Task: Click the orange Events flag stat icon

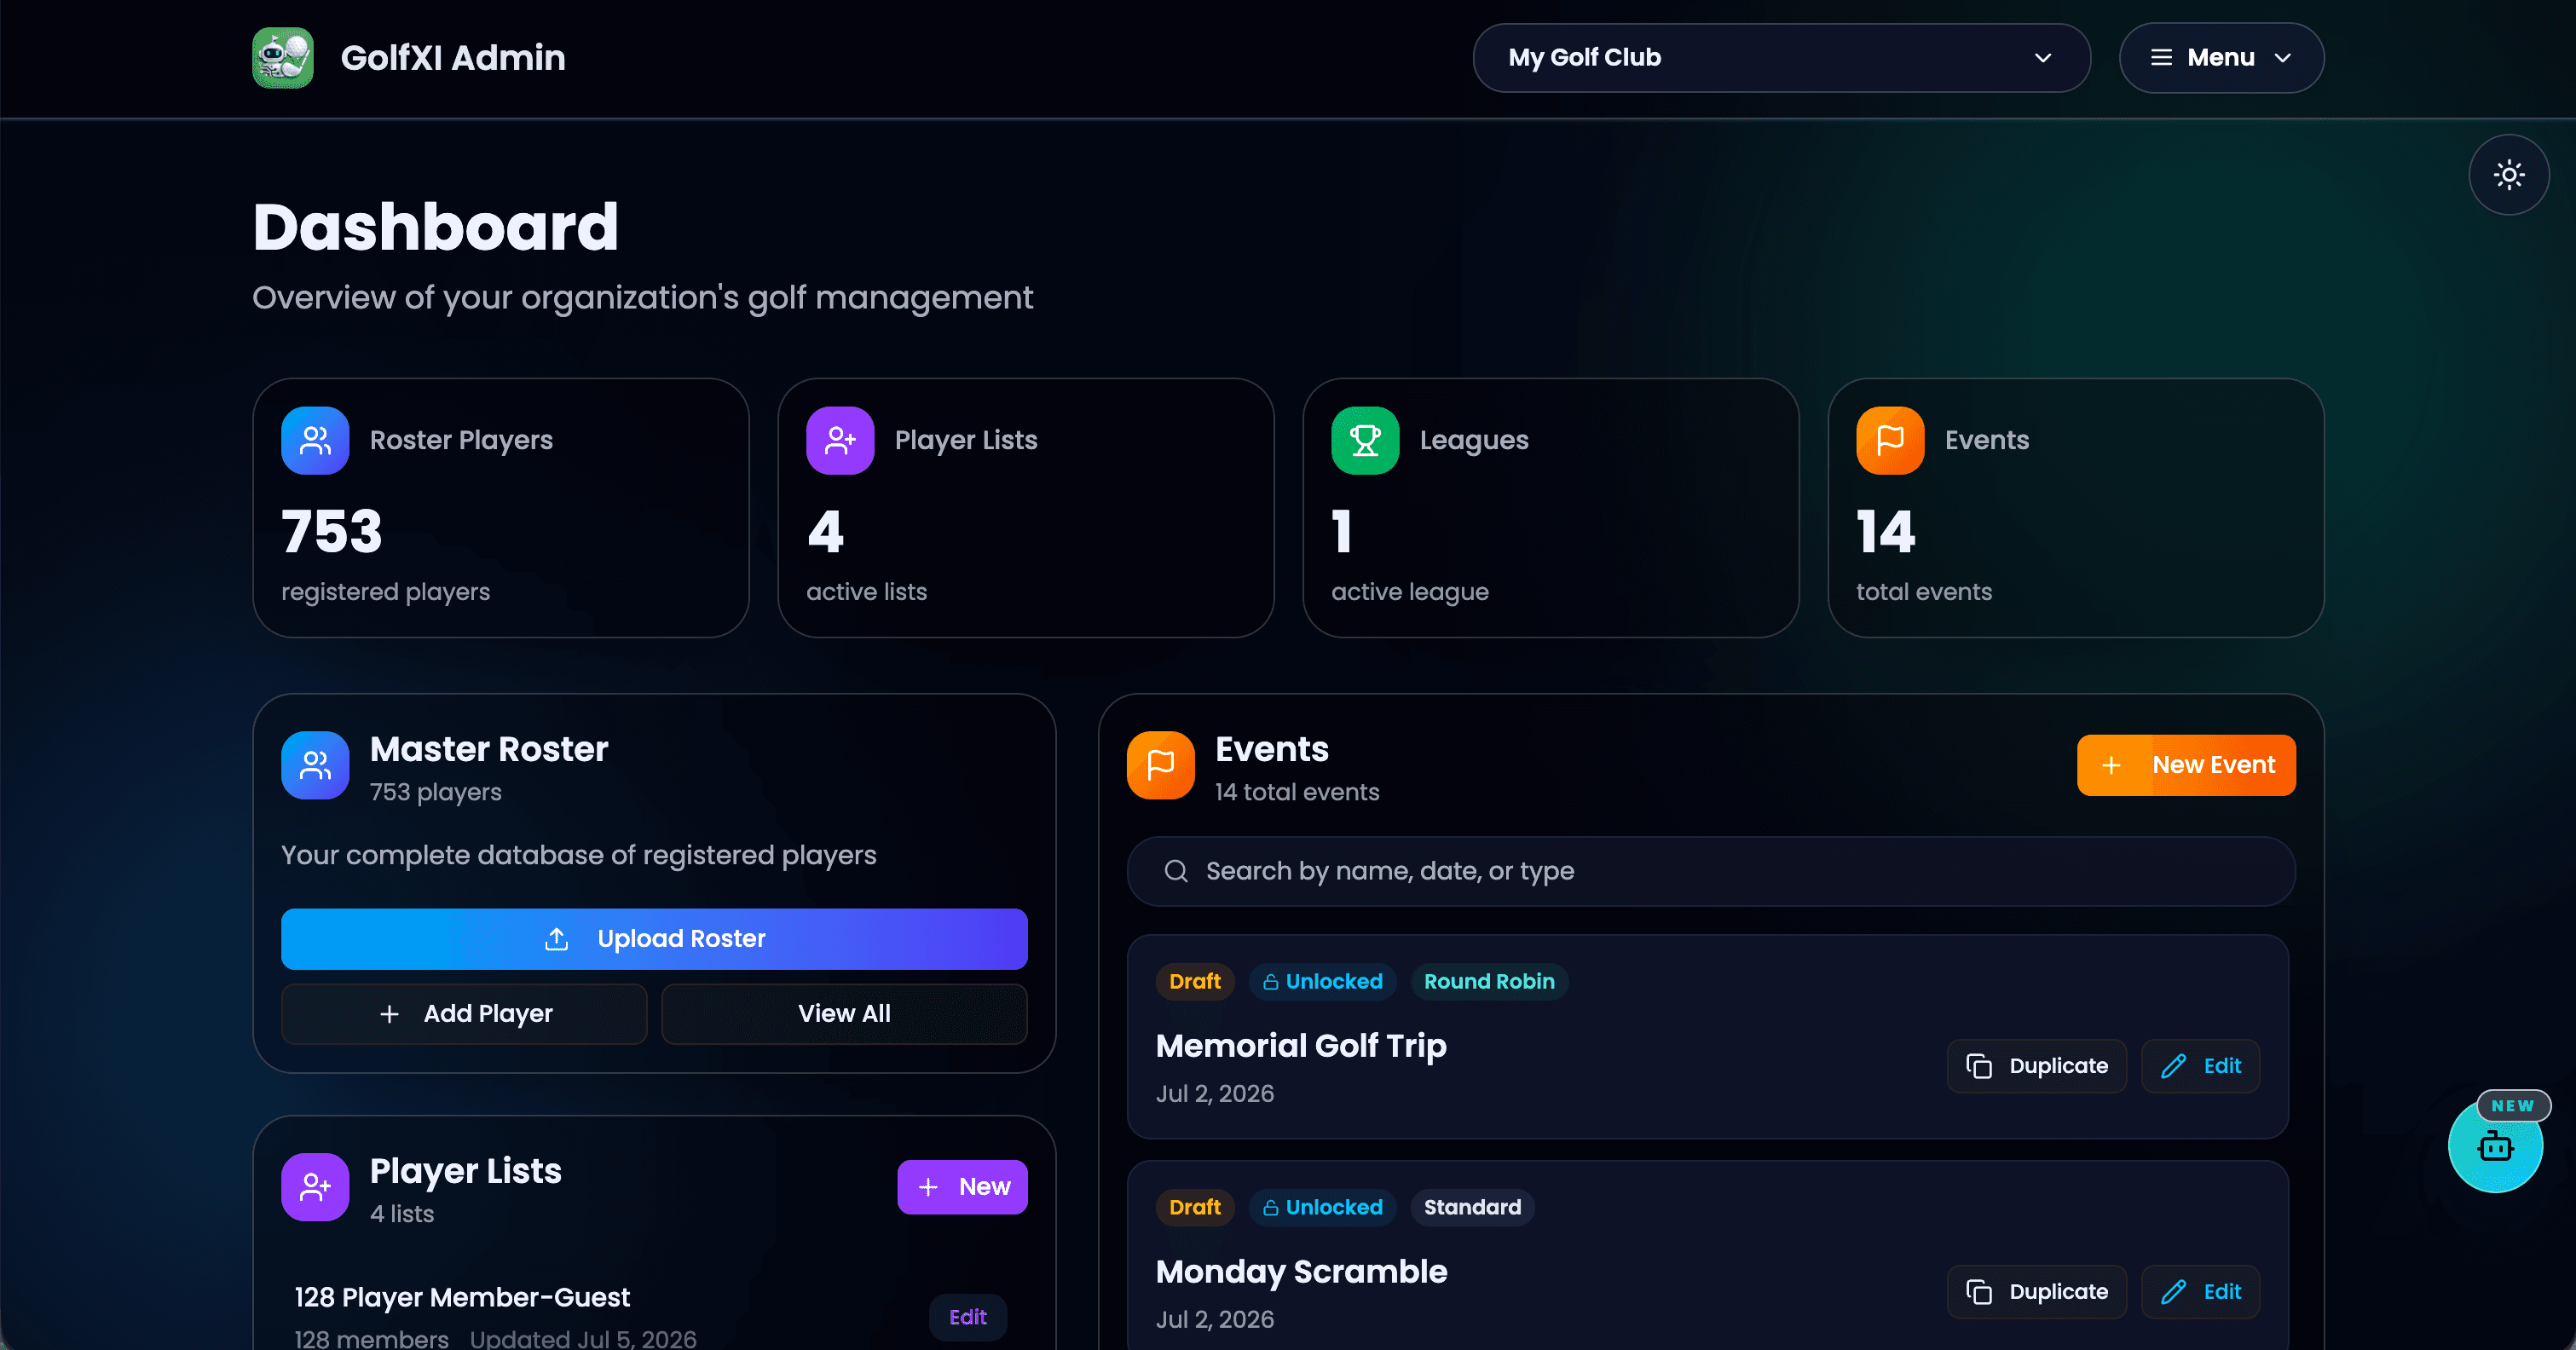Action: click(1890, 440)
